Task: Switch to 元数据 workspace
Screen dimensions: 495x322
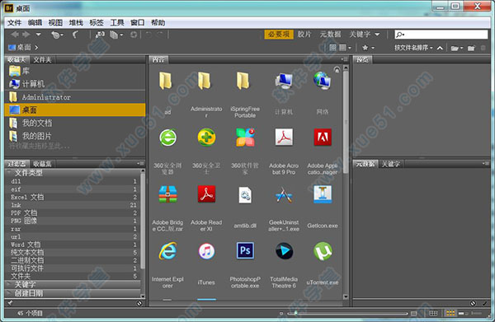Action: point(330,34)
